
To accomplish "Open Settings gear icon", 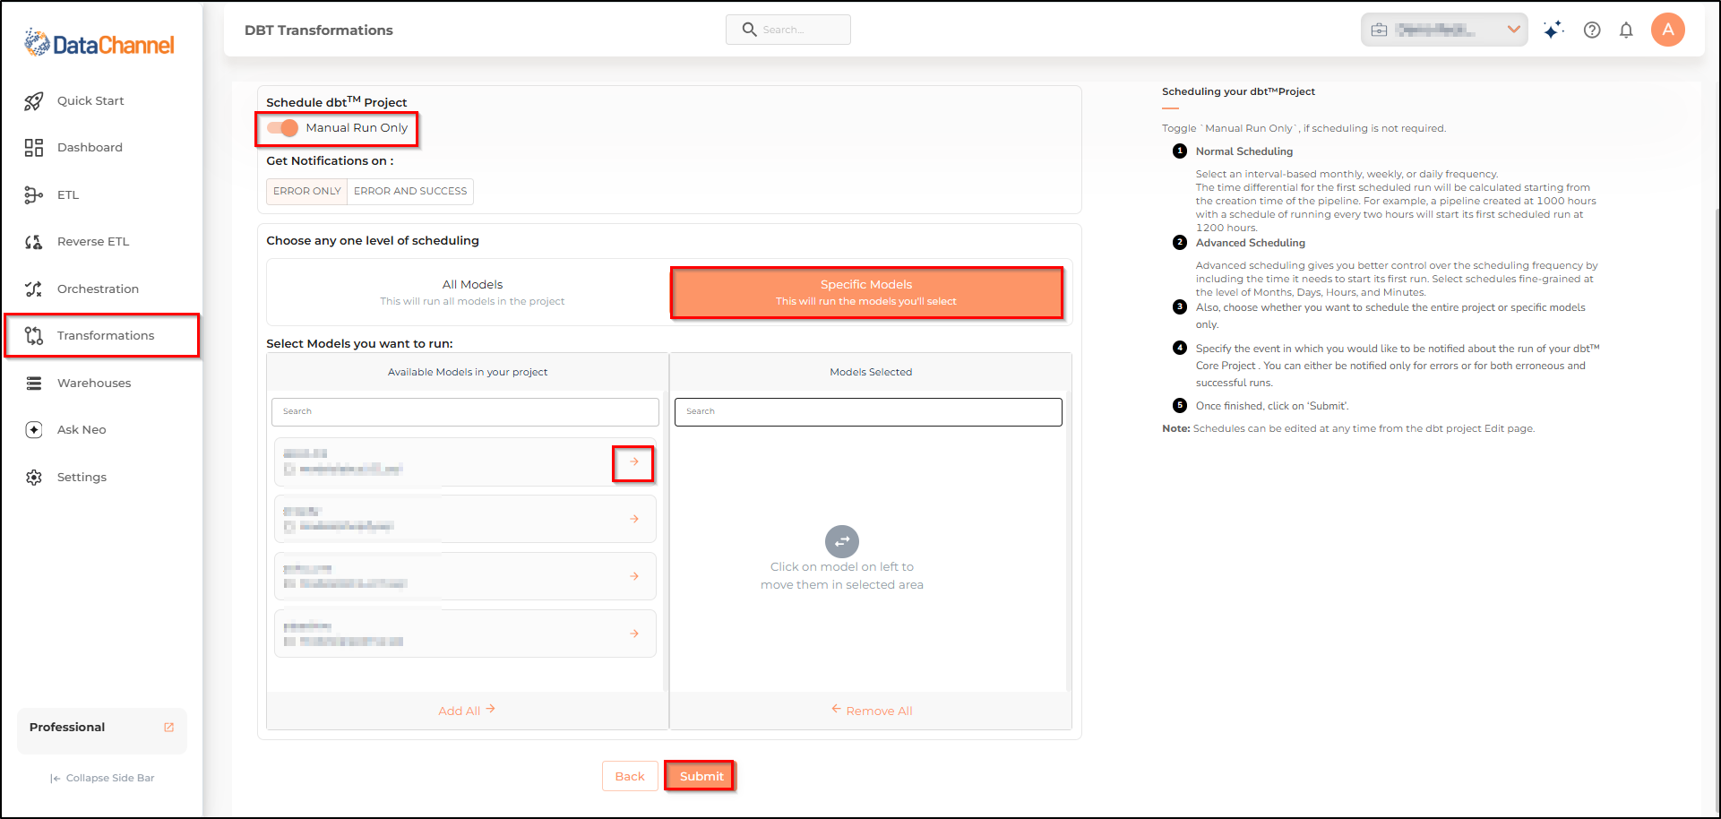I will pyautogui.click(x=34, y=478).
